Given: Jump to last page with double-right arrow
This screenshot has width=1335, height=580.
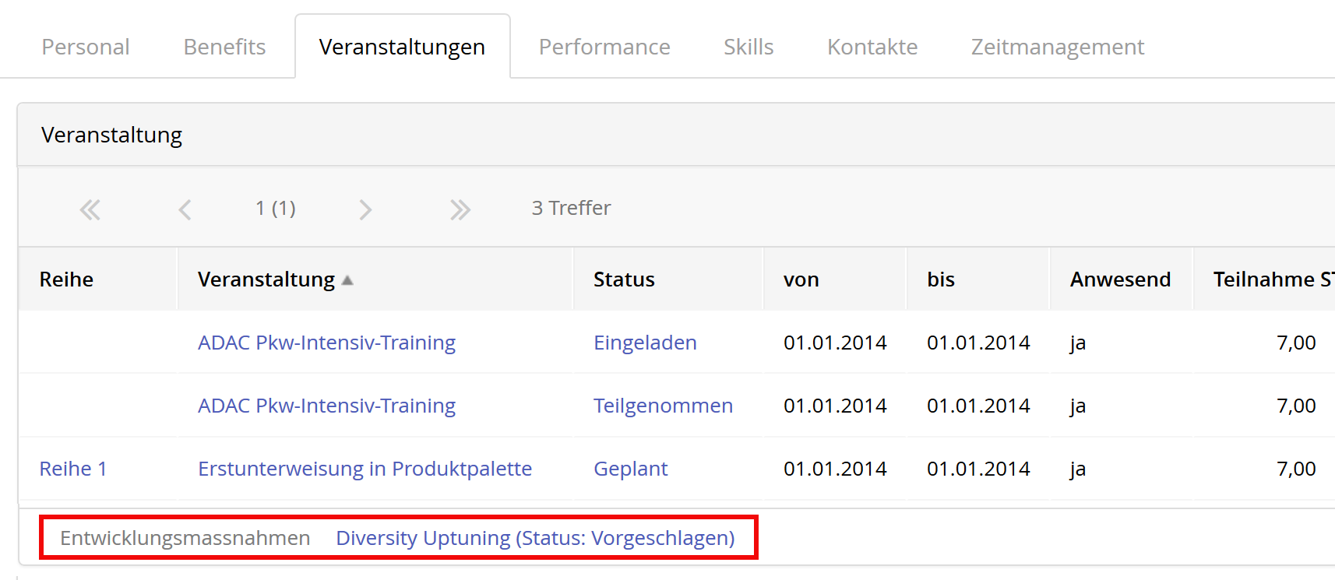Looking at the screenshot, I should [460, 209].
